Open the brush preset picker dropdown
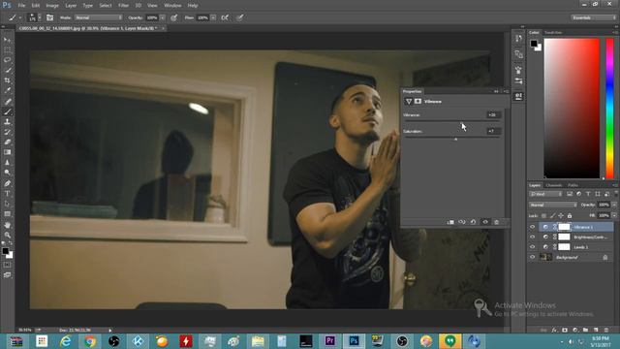Screen dimensions: 620x349 pos(39,17)
